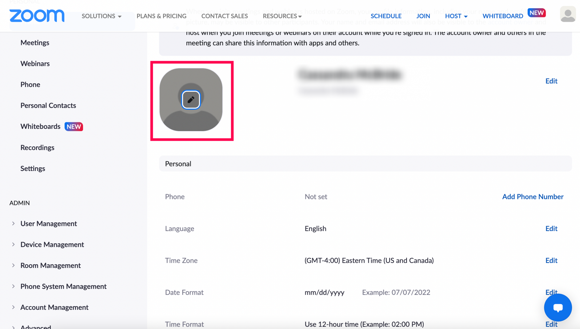Navigate to Whiteboards in the sidebar
This screenshot has width=580, height=329.
[x=40, y=126]
